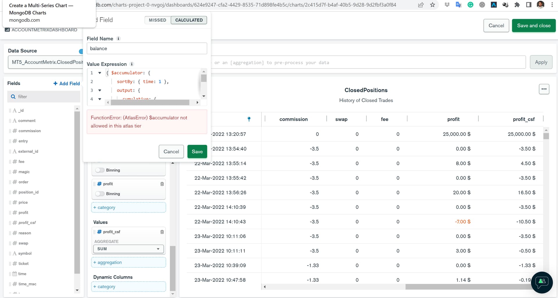
Task: Toggle Binning under the profit field
Action: (x=100, y=194)
